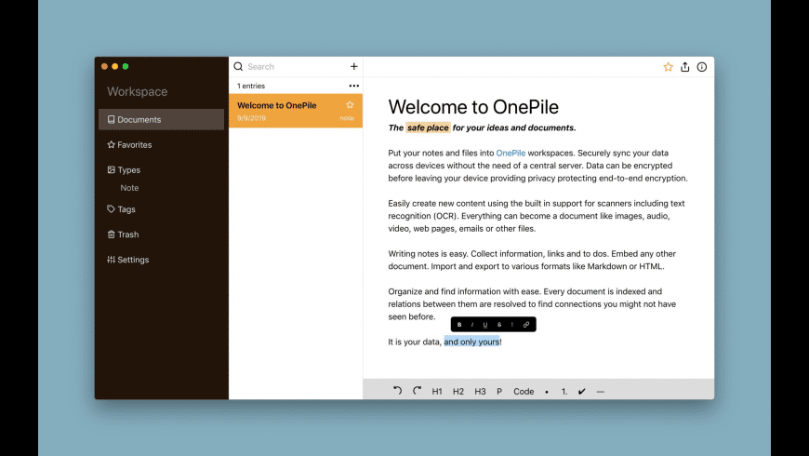
Task: Apply H2 heading style
Action: click(458, 392)
